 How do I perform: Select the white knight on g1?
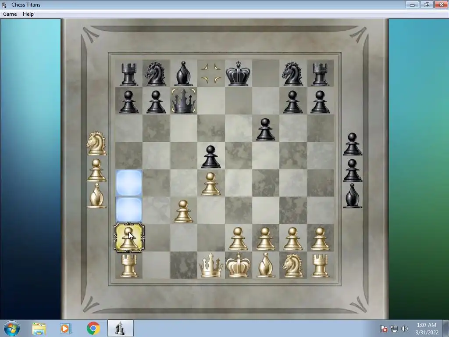[292, 265]
